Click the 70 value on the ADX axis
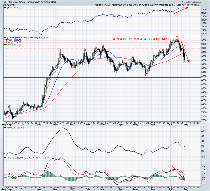Viewport: 210px width, 191px height. click(x=202, y=127)
